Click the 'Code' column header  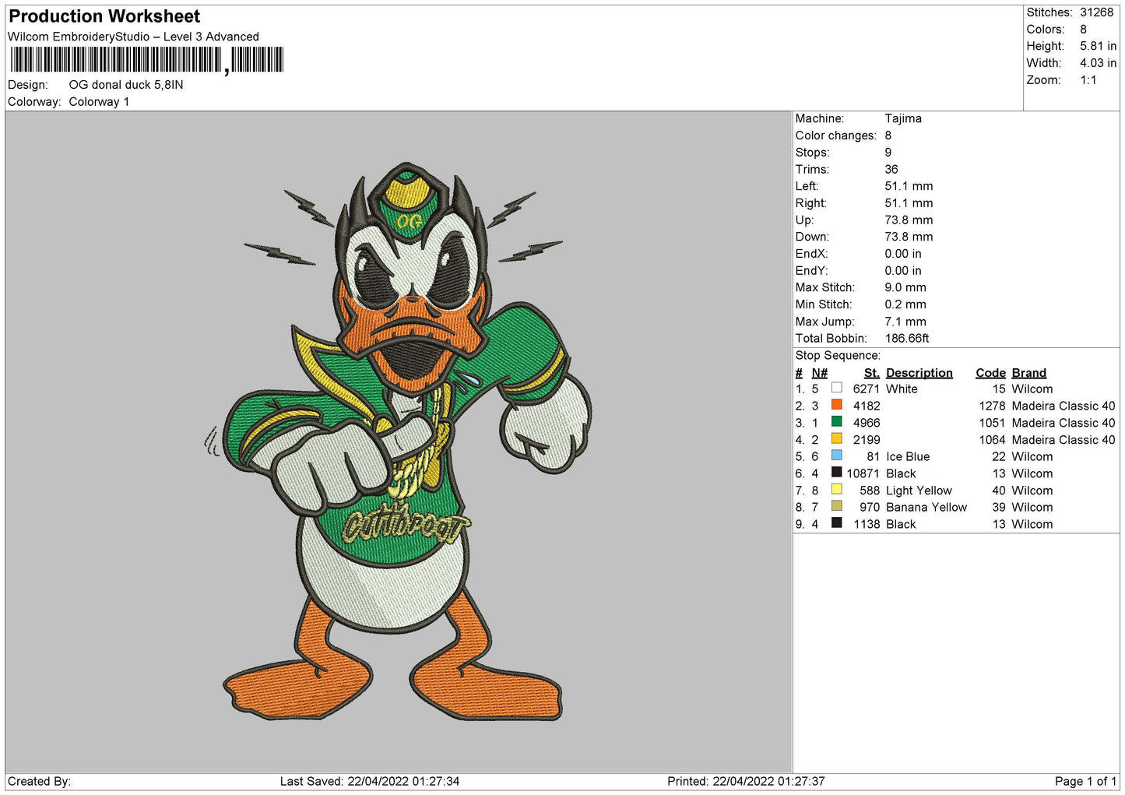click(991, 373)
